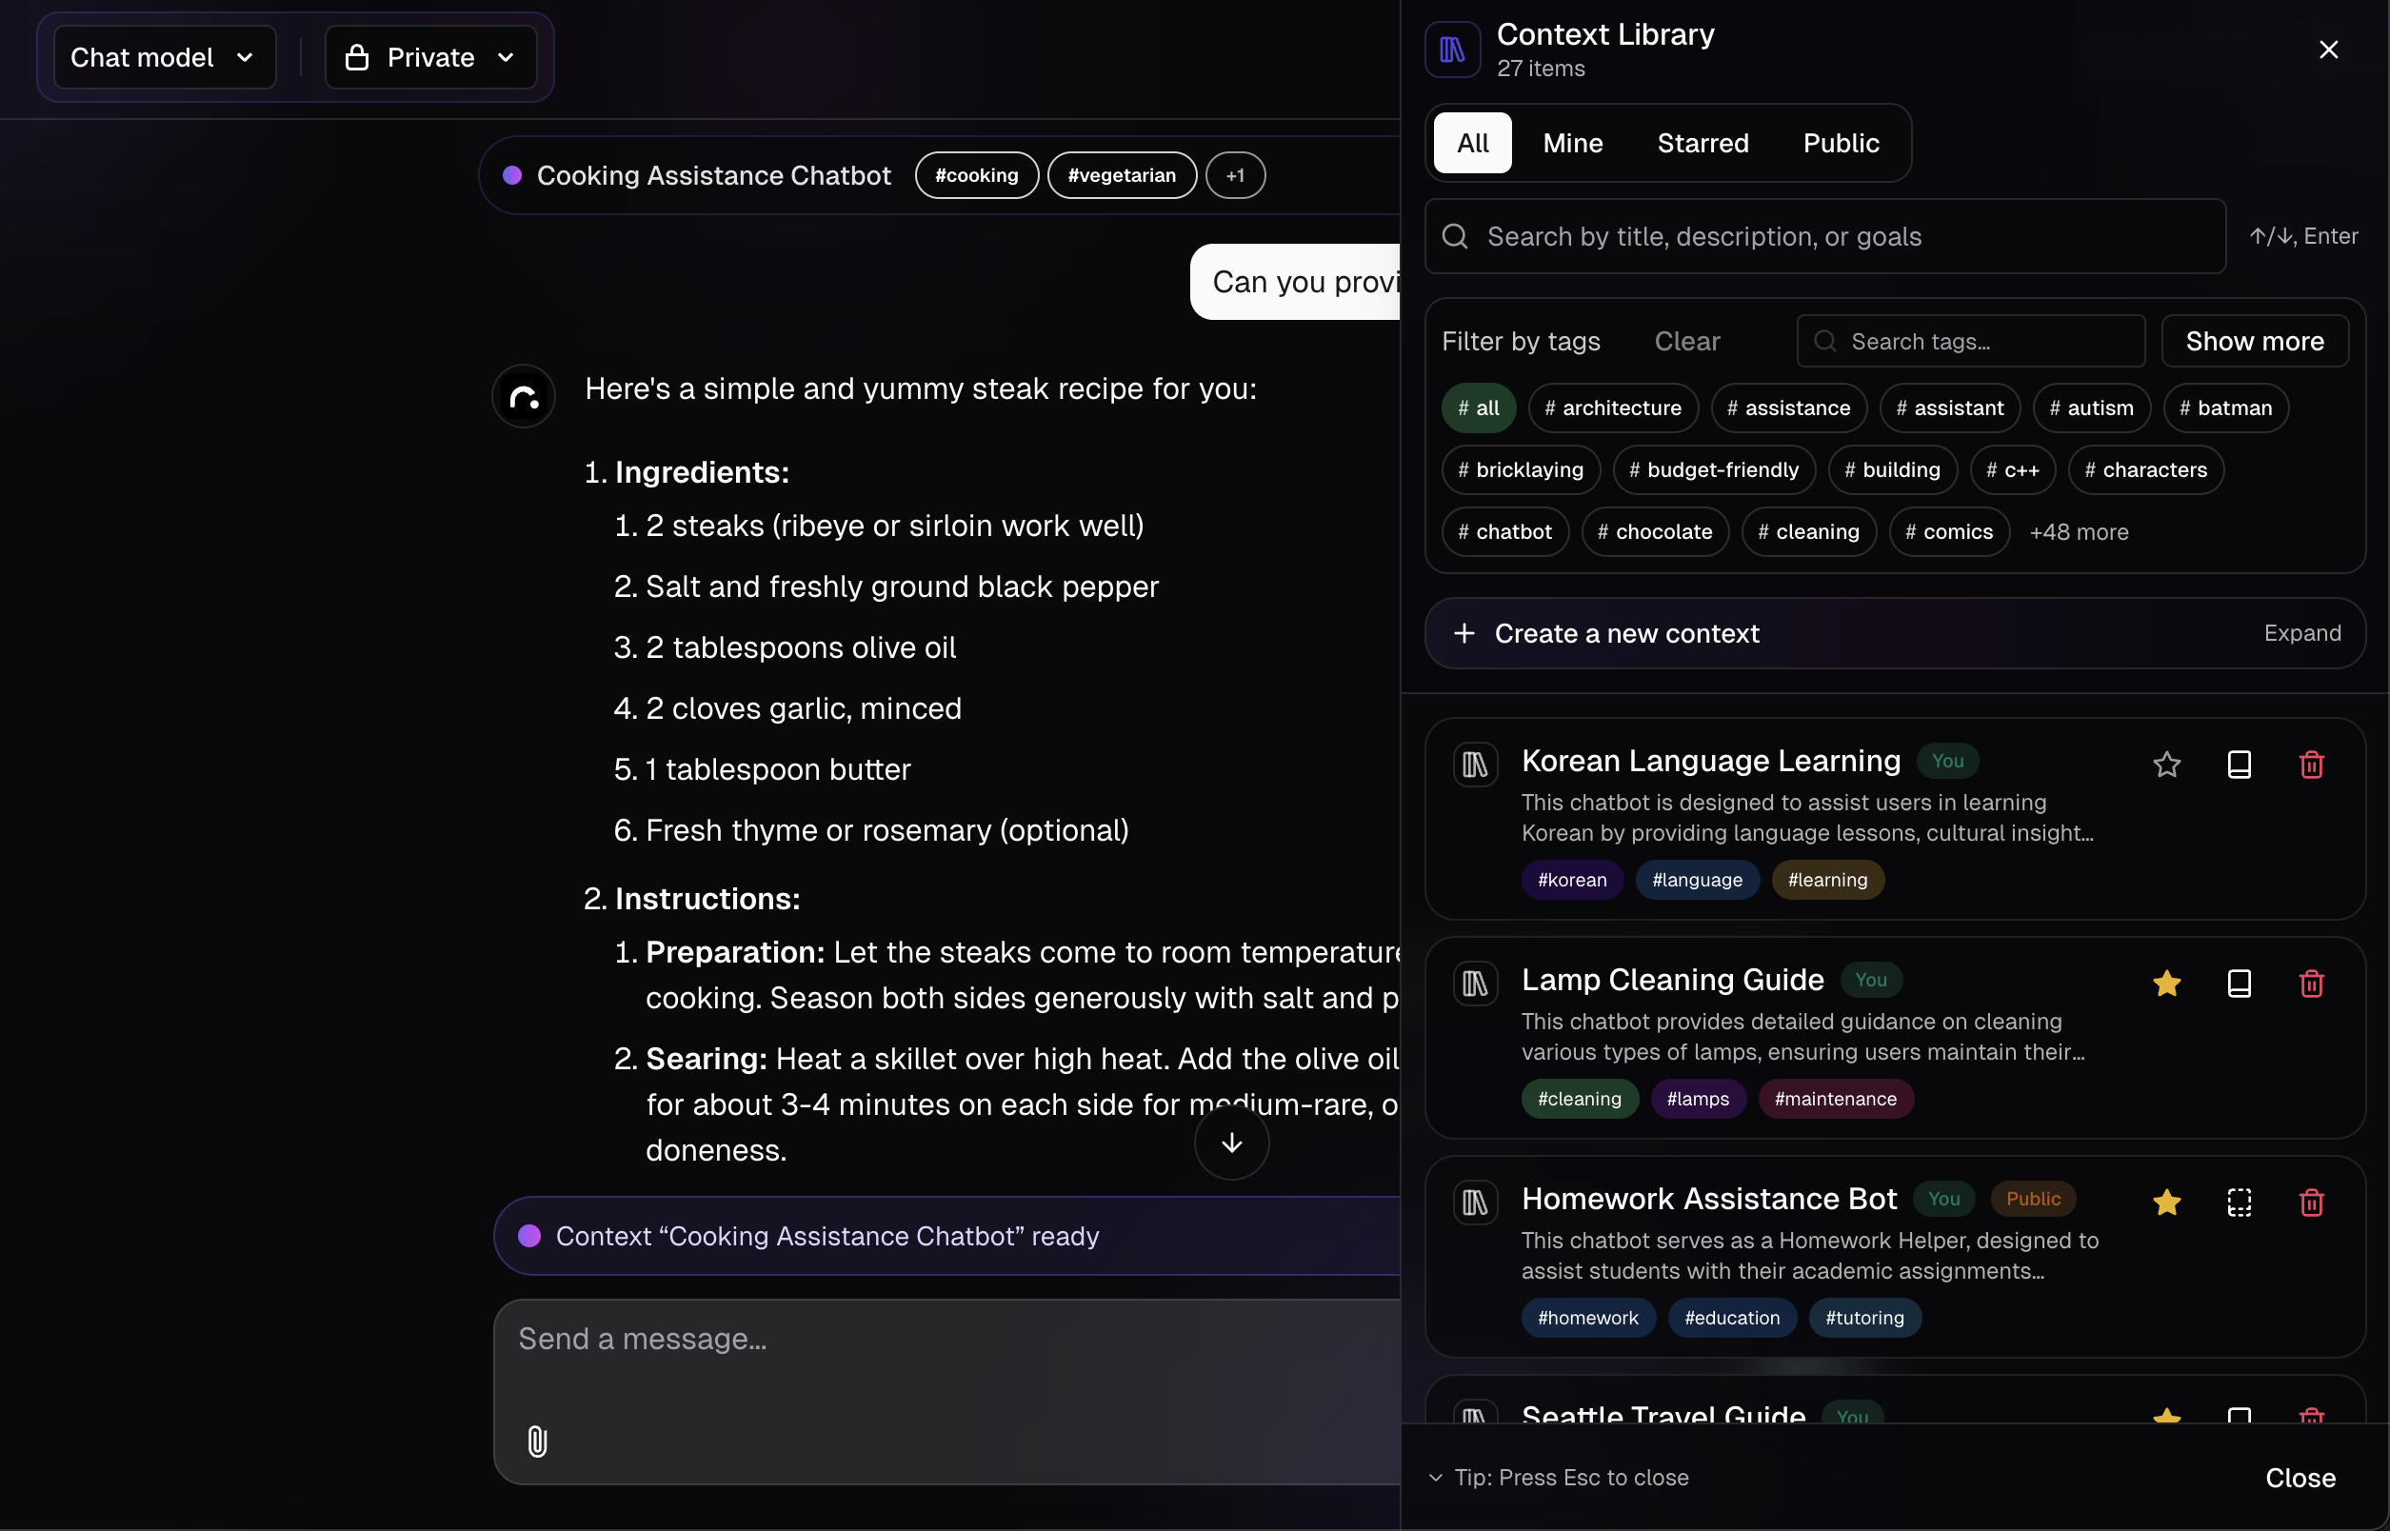Switch to the Starred tab
The width and height of the screenshot is (2390, 1531).
[x=1702, y=143]
